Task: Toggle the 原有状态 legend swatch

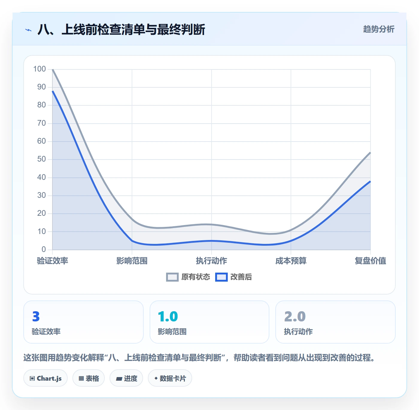Action: click(172, 277)
